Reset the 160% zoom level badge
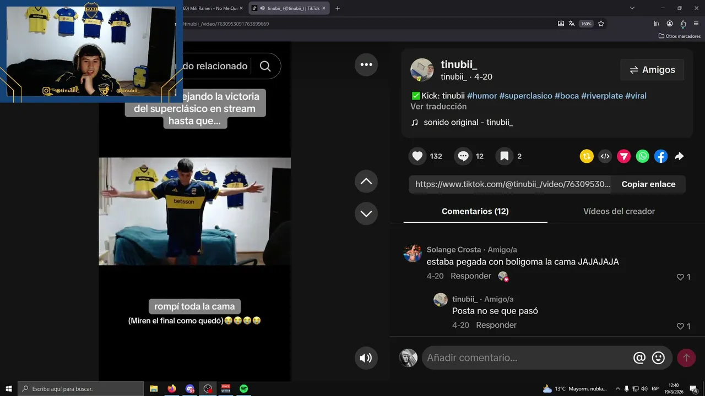The height and width of the screenshot is (396, 705). (x=586, y=24)
